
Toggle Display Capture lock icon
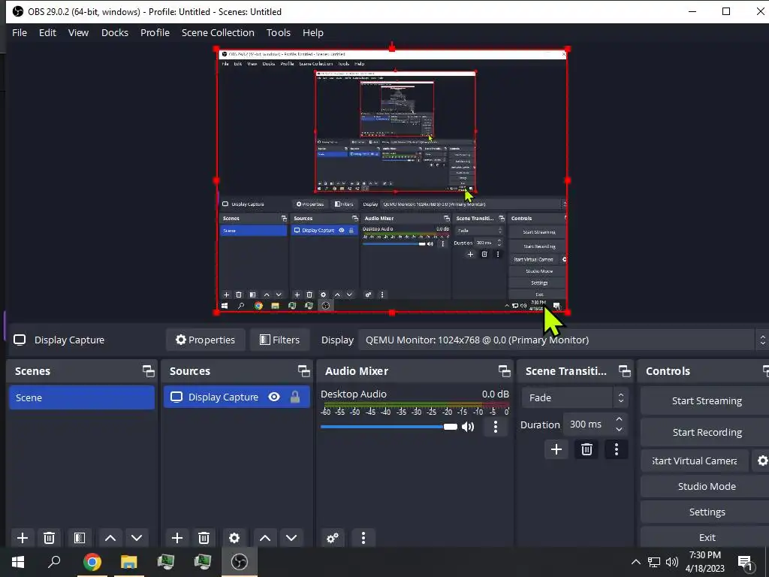(x=295, y=397)
